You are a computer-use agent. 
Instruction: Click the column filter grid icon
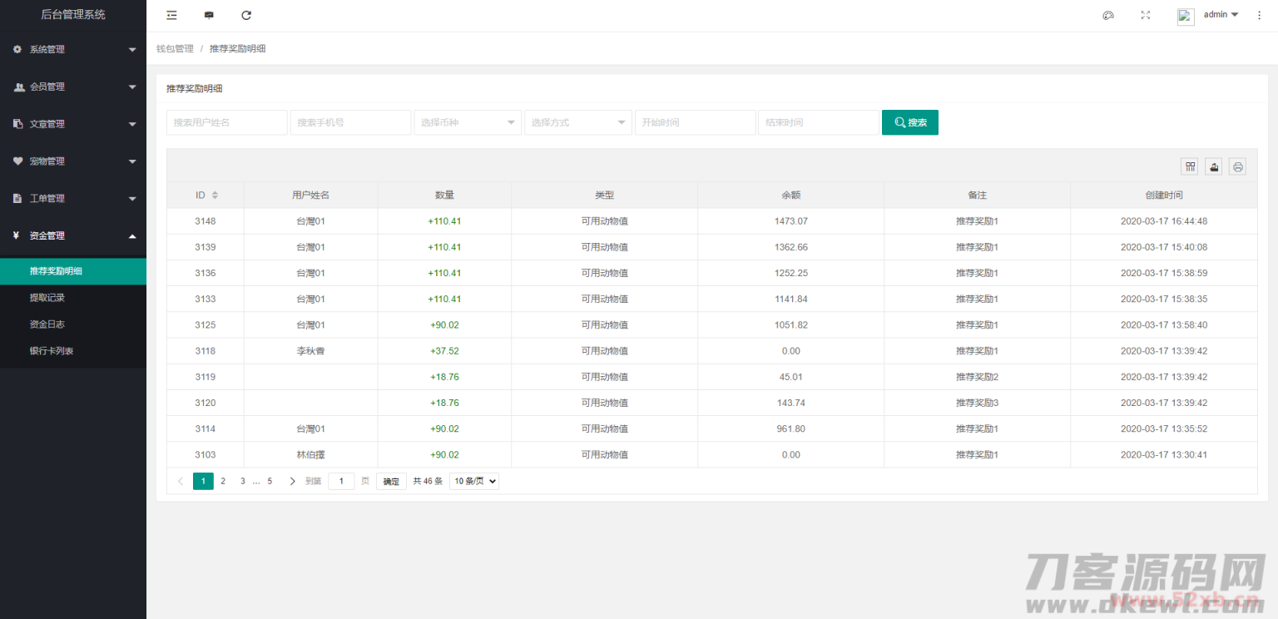pos(1190,166)
